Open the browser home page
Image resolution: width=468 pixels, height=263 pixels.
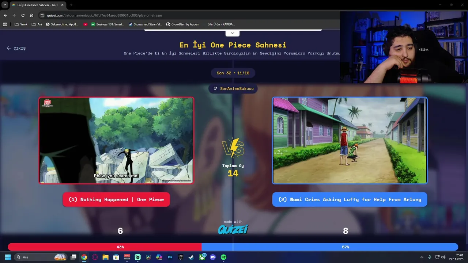[31, 15]
